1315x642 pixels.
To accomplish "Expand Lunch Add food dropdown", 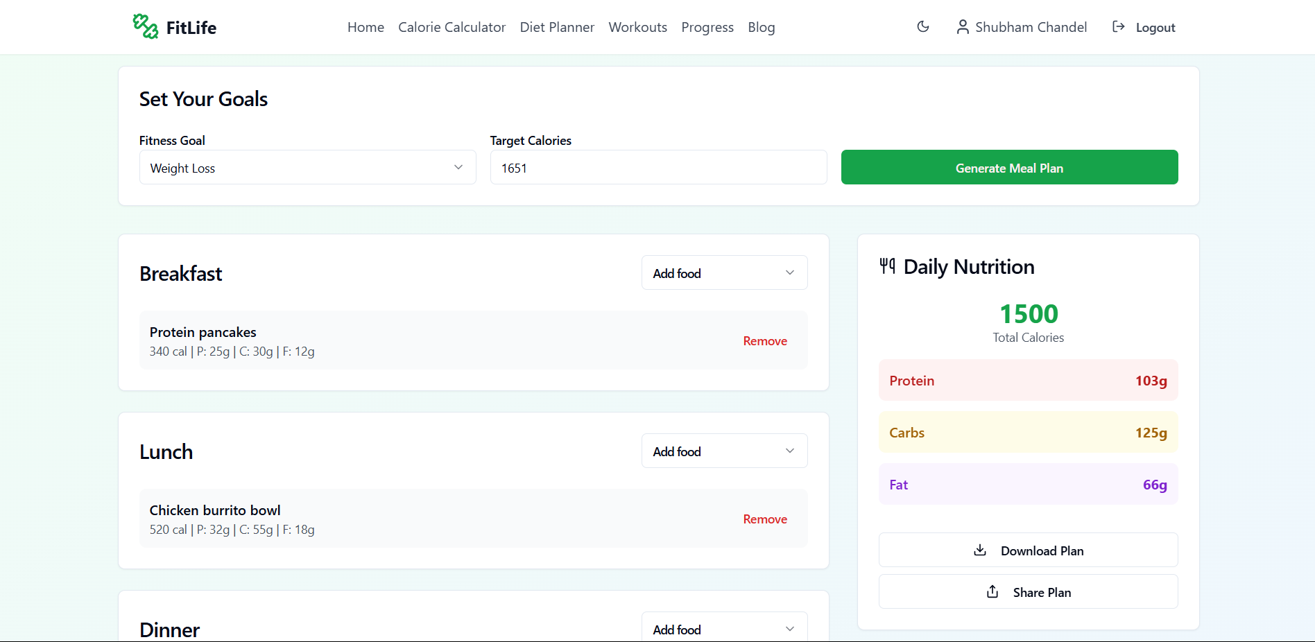I will point(724,451).
